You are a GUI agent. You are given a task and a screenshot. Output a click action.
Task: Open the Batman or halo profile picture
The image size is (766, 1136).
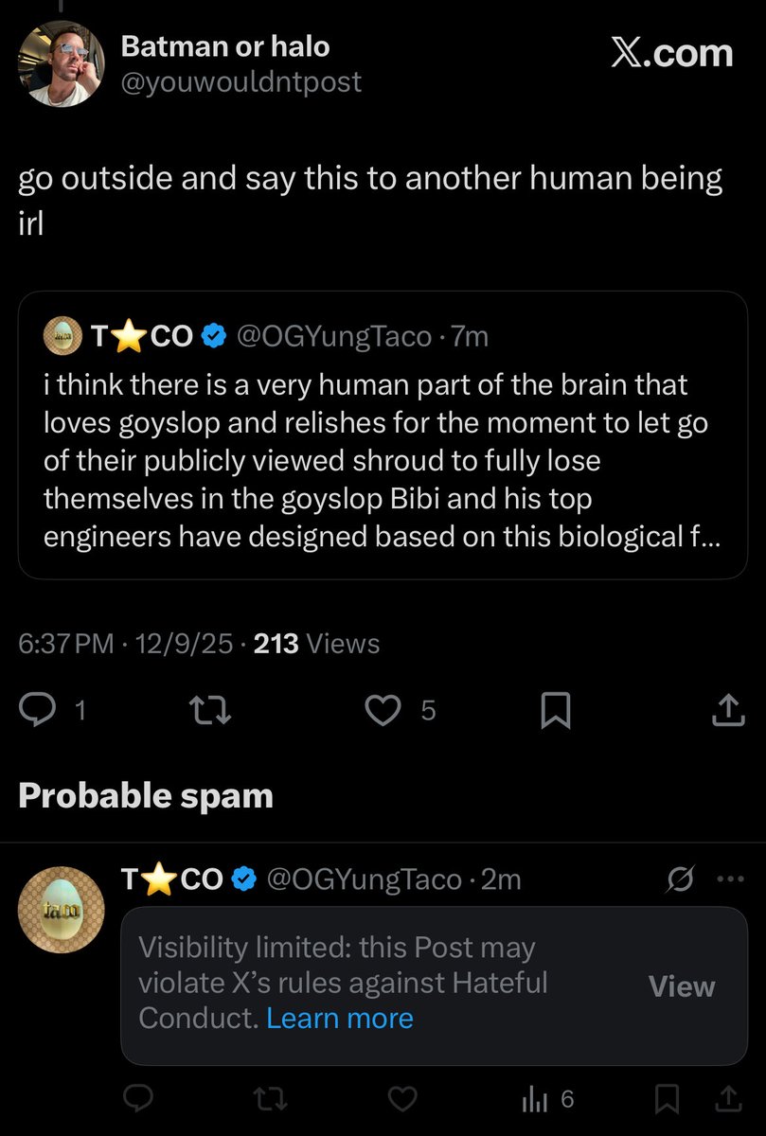point(61,63)
